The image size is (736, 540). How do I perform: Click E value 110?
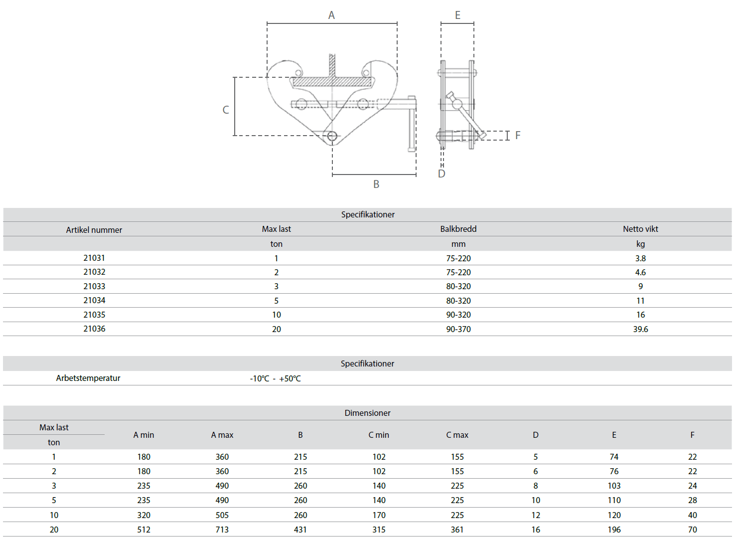(x=614, y=500)
